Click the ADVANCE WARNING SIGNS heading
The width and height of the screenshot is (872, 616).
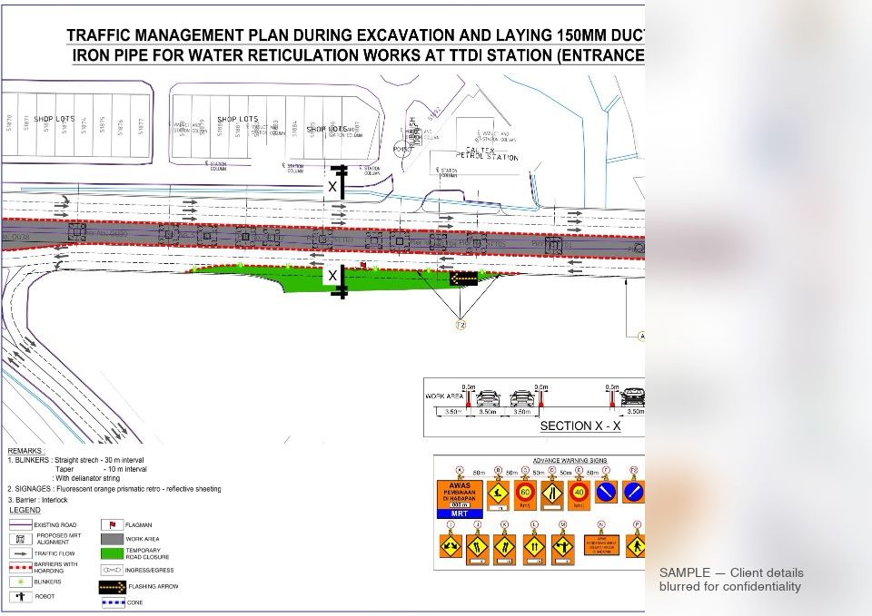[x=570, y=460]
